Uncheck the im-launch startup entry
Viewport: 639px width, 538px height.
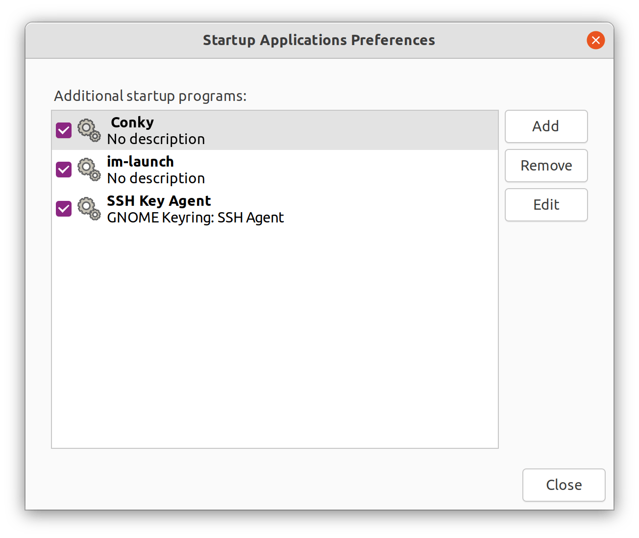tap(64, 170)
